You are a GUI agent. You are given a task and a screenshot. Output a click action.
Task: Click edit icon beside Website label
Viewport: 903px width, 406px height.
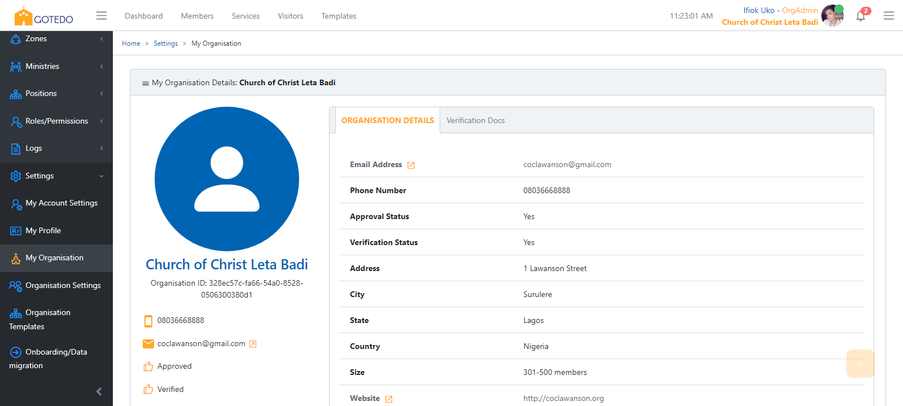coord(389,399)
